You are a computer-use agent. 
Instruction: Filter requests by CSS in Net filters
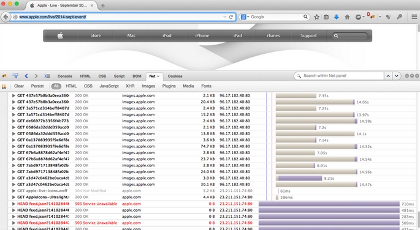[x=88, y=86]
